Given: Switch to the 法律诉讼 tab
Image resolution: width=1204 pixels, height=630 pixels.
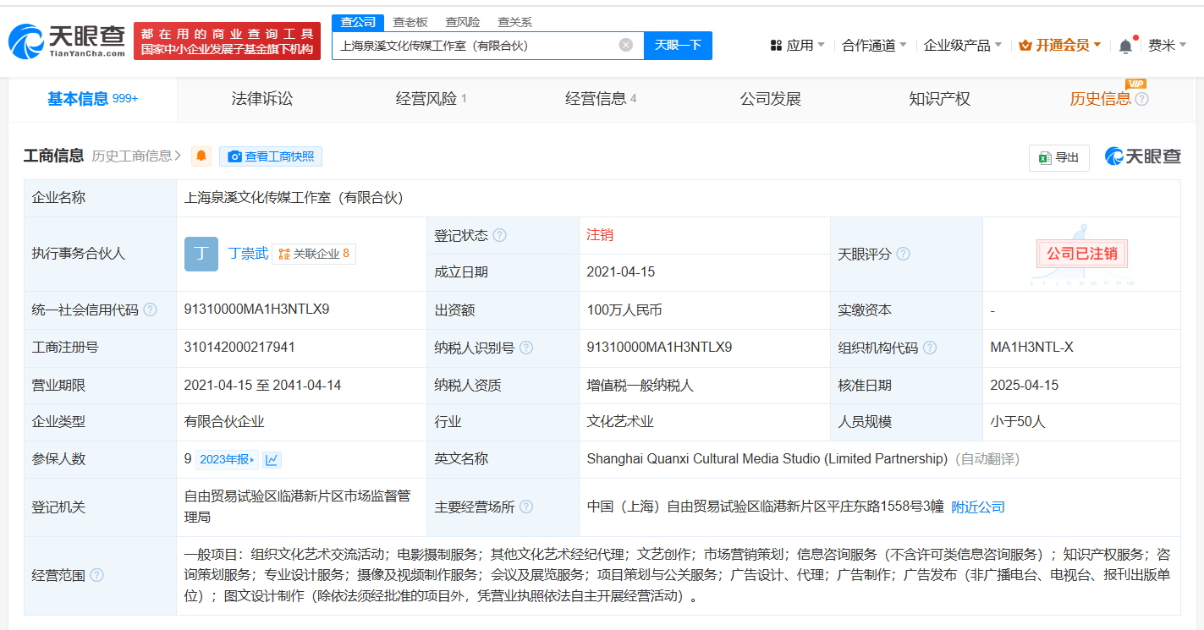Looking at the screenshot, I should 262,99.
